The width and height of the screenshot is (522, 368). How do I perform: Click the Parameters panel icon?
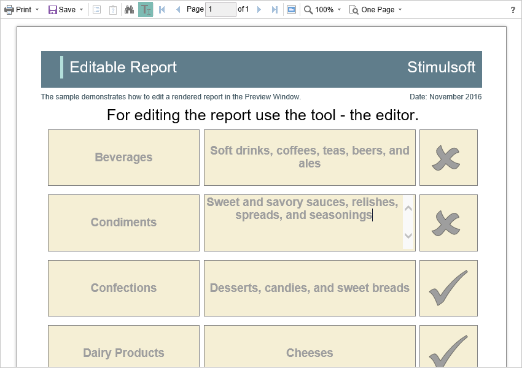click(x=113, y=10)
